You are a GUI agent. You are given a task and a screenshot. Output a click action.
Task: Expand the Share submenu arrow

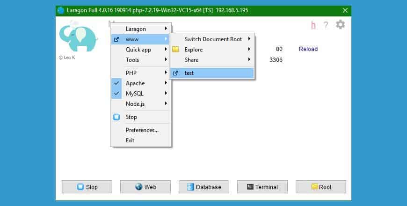[x=249, y=59]
